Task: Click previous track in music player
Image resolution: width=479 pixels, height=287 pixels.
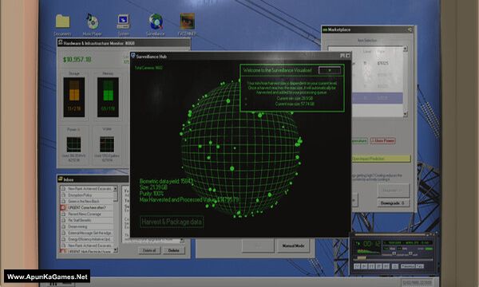Action: coord(357,266)
